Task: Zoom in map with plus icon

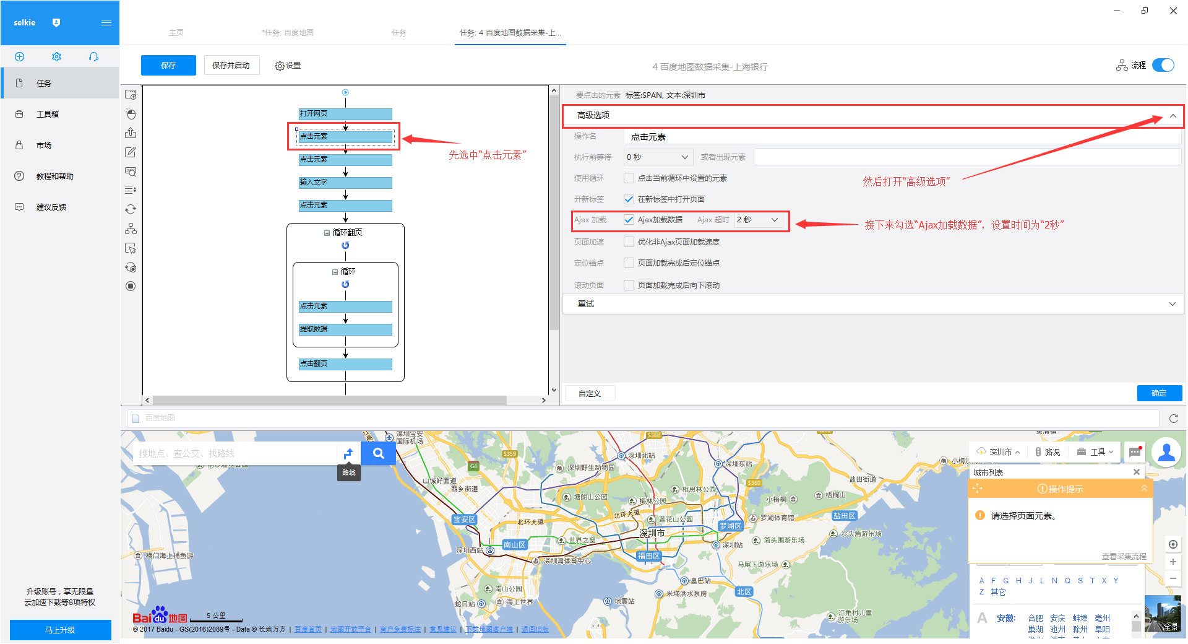Action: 1173,562
